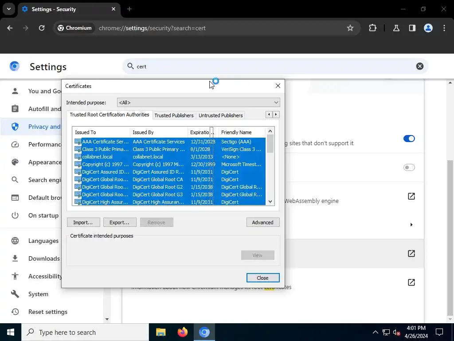Click the settings search field
Viewport: 454px width, 341px height.
tap(275, 67)
